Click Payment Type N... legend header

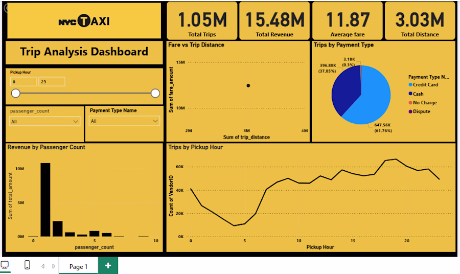(429, 77)
